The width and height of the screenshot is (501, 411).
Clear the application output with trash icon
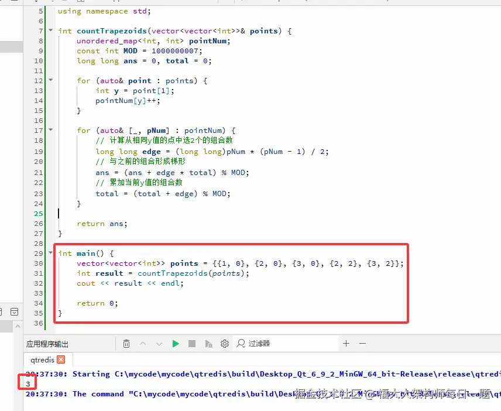click(126, 344)
